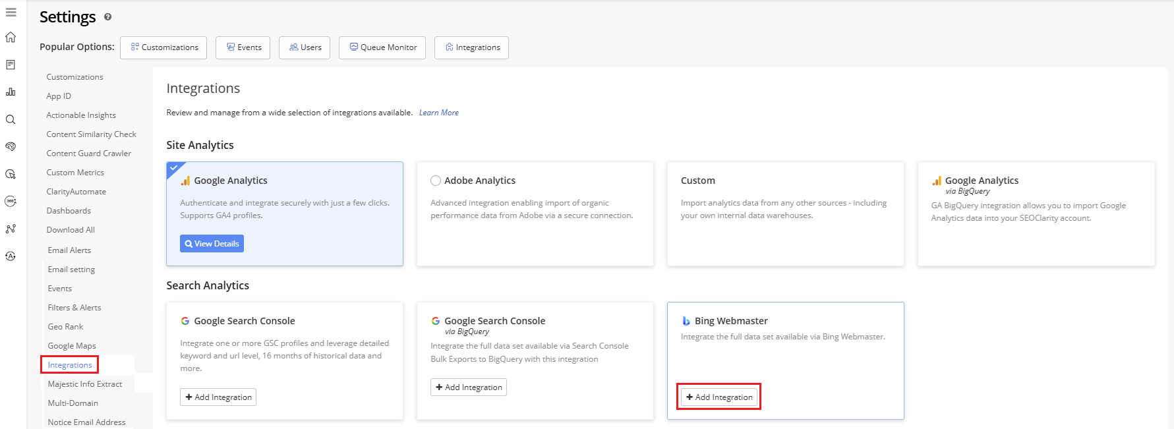This screenshot has height=429, width=1174.
Task: Toggle the Google Analytics selected checkmark
Action: coord(173,168)
